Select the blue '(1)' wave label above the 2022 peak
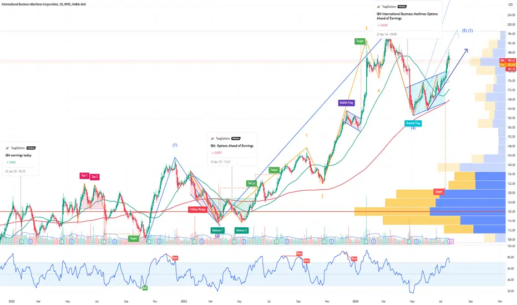The image size is (517, 305). pyautogui.click(x=175, y=145)
